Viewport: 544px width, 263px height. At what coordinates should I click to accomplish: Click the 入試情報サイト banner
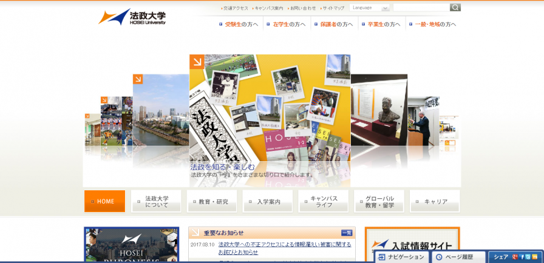(412, 245)
